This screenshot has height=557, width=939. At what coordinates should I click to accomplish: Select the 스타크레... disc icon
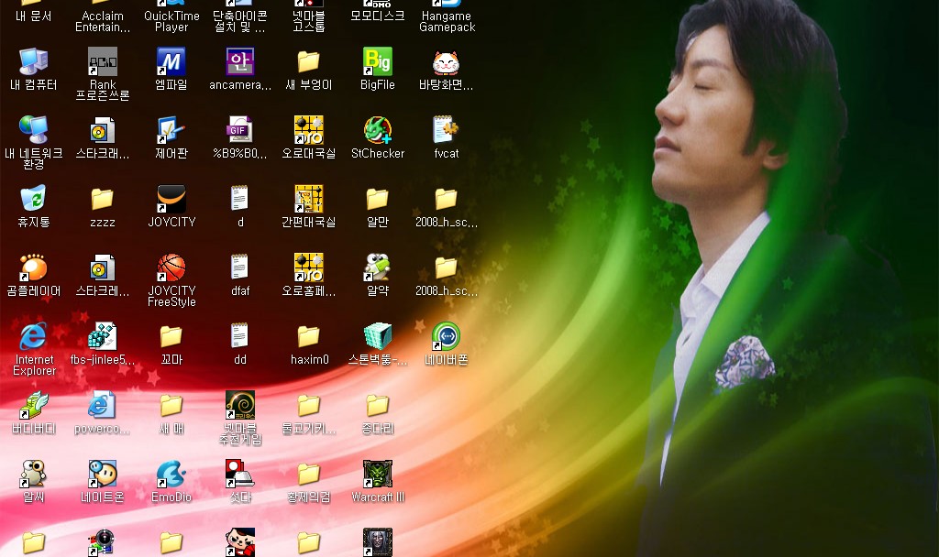coord(103,268)
